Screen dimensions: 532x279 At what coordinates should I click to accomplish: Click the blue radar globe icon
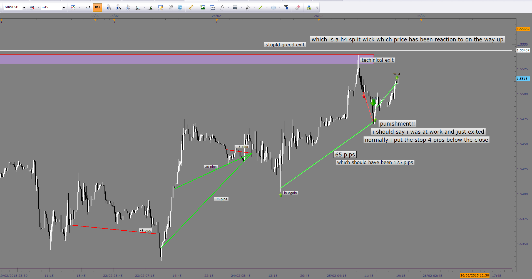click(x=180, y=8)
